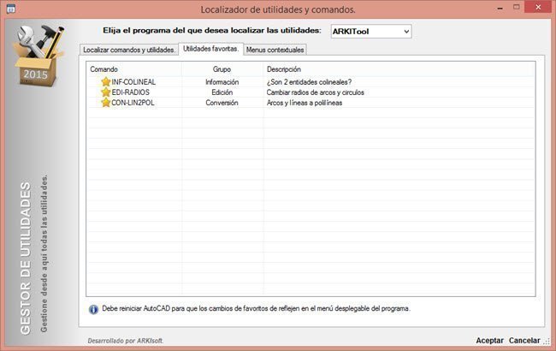Open the Menus contextuales tab
The height and width of the screenshot is (351, 556).
pyautogui.click(x=275, y=50)
